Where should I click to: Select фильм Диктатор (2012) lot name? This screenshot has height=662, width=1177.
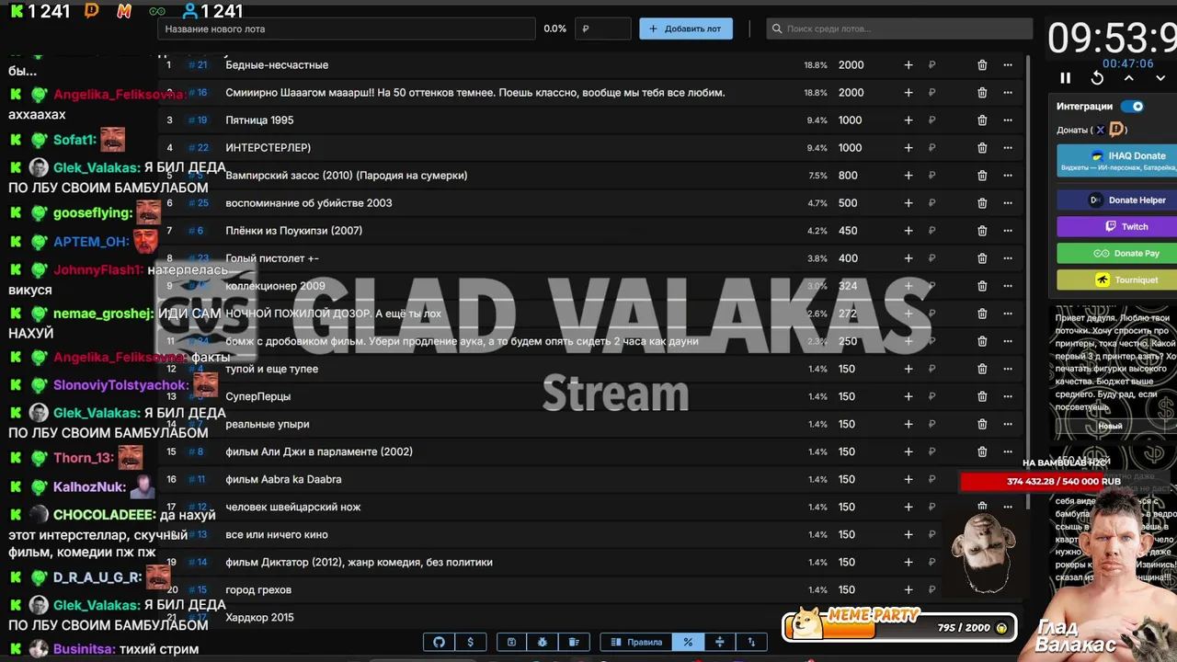359,562
